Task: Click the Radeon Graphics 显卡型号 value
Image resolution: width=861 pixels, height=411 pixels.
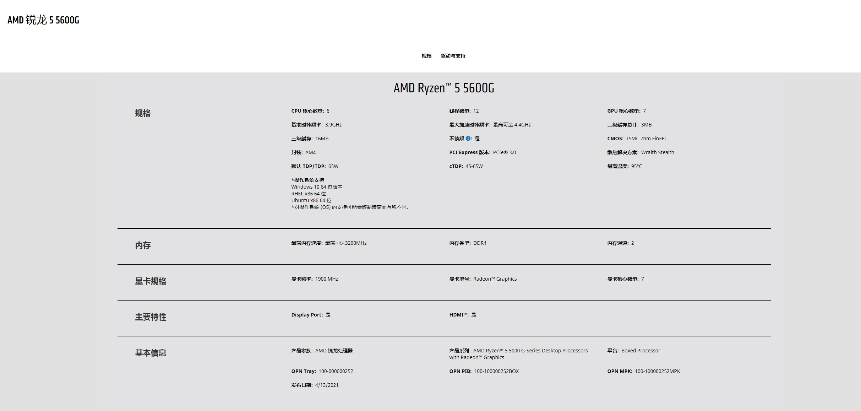Action: coord(495,279)
